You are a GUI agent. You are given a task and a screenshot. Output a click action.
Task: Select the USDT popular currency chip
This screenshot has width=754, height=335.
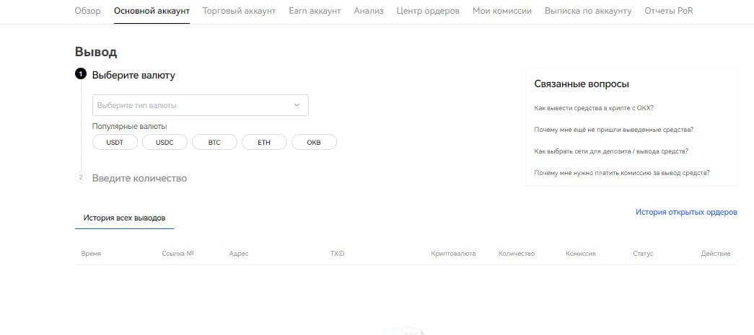[x=115, y=143]
